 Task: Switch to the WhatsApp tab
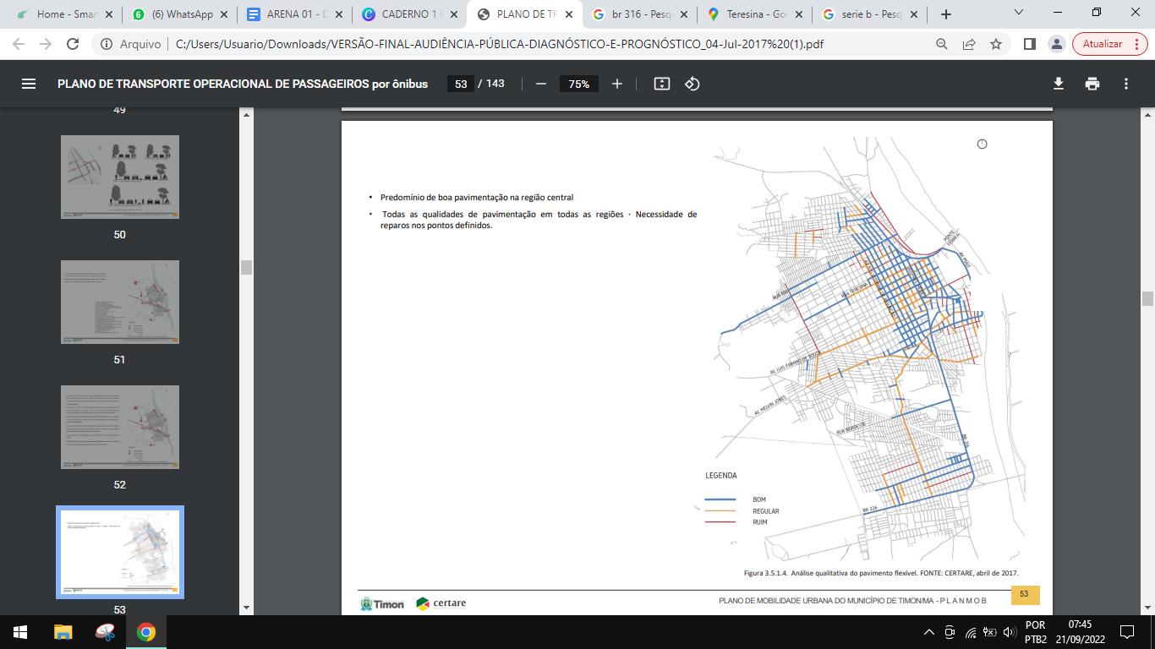click(x=179, y=14)
